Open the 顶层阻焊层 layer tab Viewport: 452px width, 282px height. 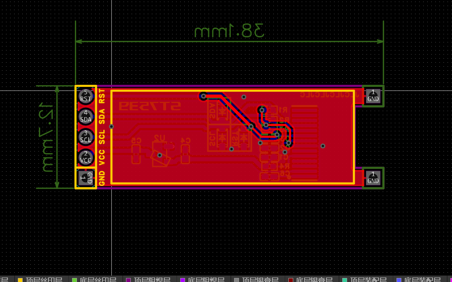point(152,280)
